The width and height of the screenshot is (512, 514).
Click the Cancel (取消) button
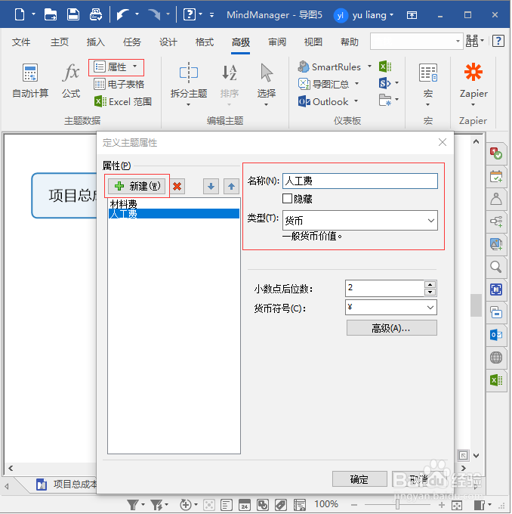(419, 479)
